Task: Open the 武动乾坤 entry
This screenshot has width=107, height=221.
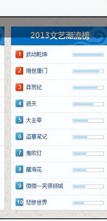Action: [37, 55]
